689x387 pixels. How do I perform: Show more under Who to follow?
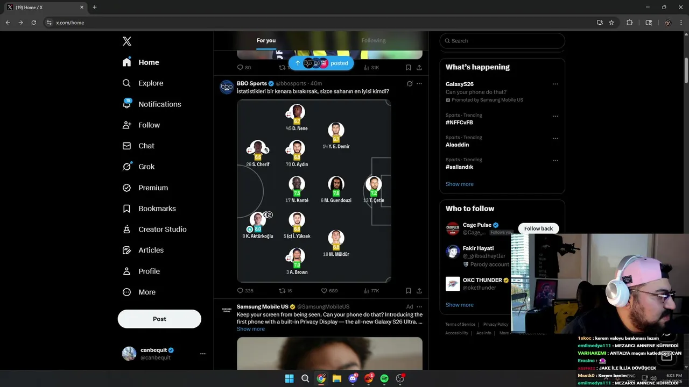tap(460, 305)
